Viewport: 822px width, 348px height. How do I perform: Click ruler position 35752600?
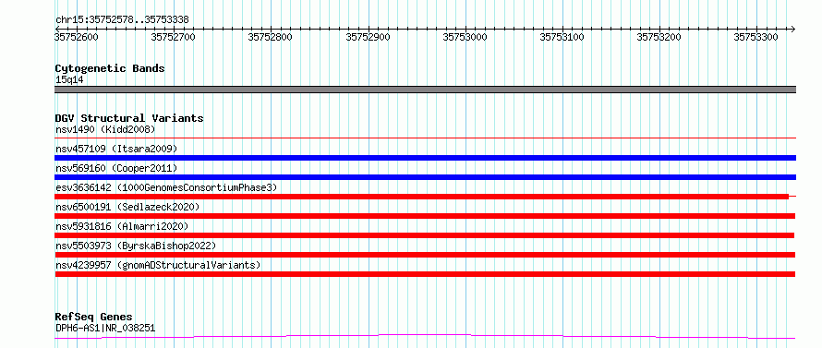point(77,37)
